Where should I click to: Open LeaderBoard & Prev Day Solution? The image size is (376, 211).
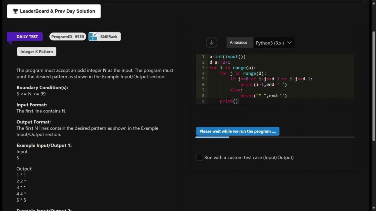(x=54, y=11)
